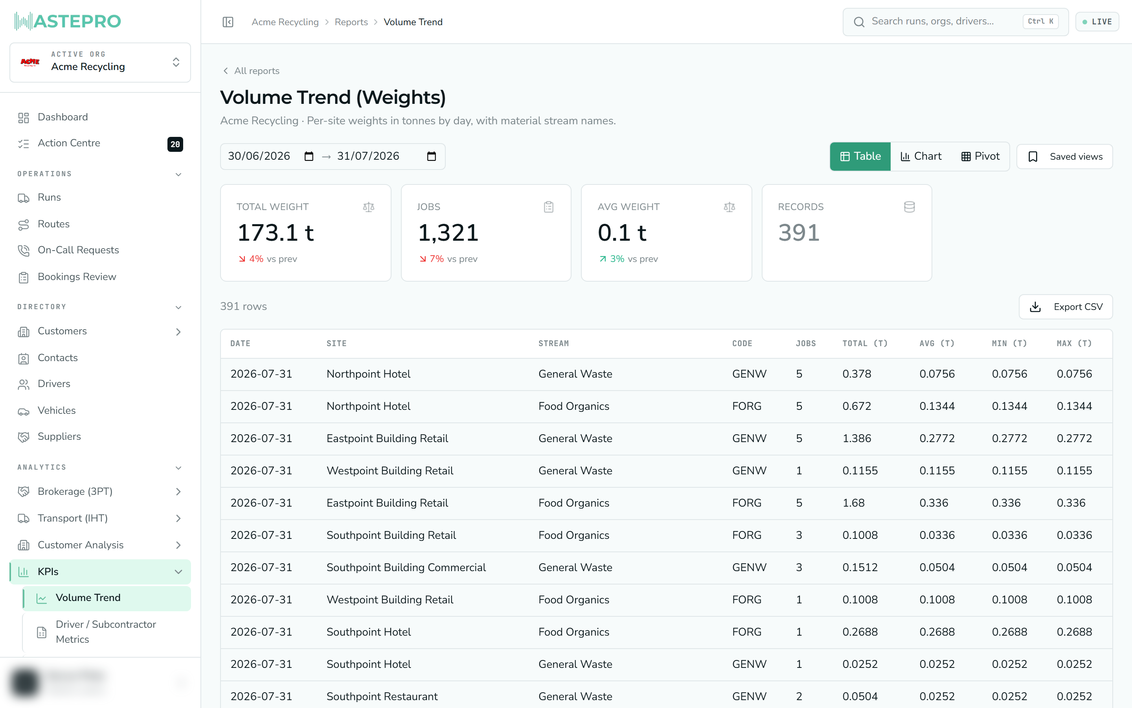This screenshot has height=708, width=1132.
Task: Select Southpoint Building Commercial row
Action: click(666, 568)
